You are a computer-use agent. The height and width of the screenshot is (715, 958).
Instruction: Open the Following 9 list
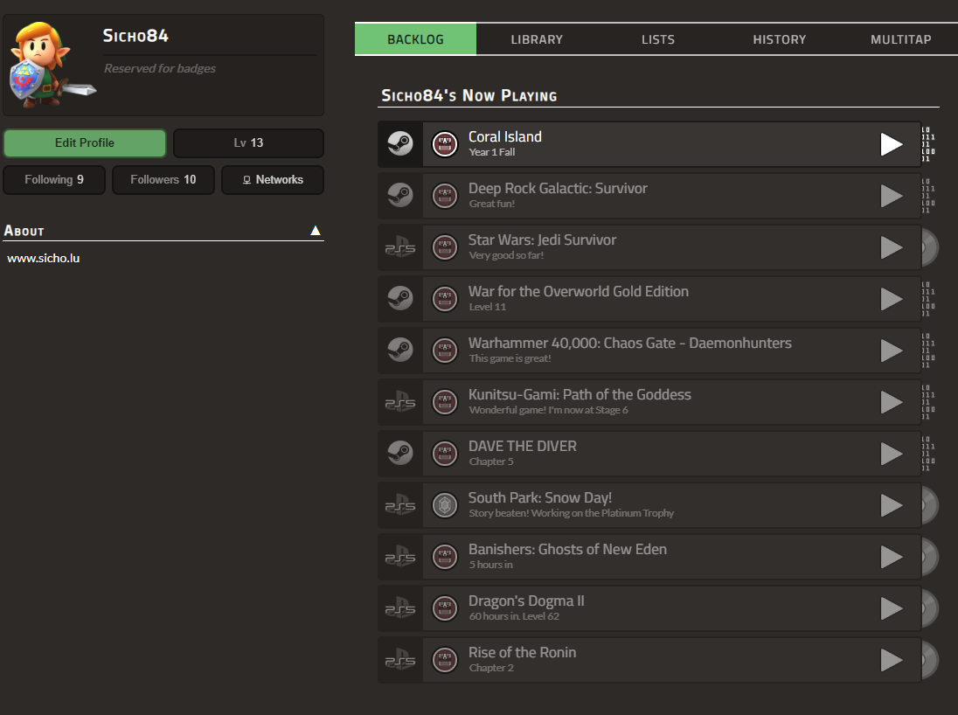coord(54,180)
